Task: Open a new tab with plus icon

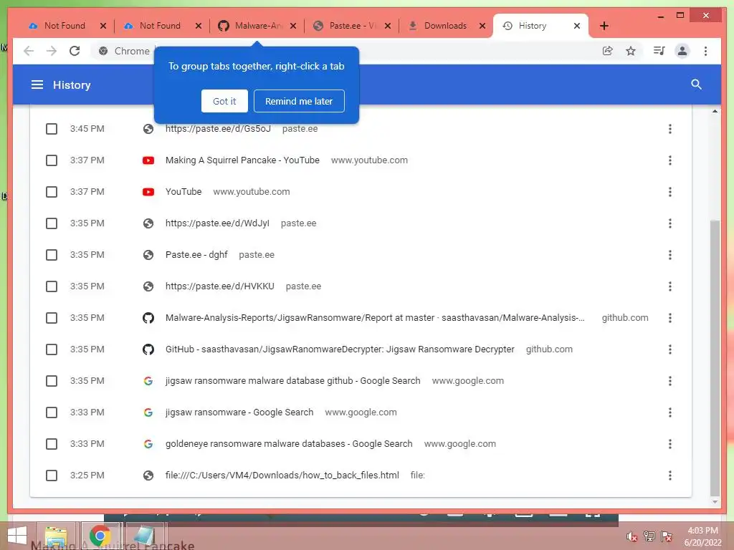Action: tap(604, 26)
